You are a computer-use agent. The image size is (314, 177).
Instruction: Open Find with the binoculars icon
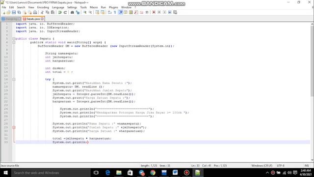pyautogui.click(x=72, y=12)
